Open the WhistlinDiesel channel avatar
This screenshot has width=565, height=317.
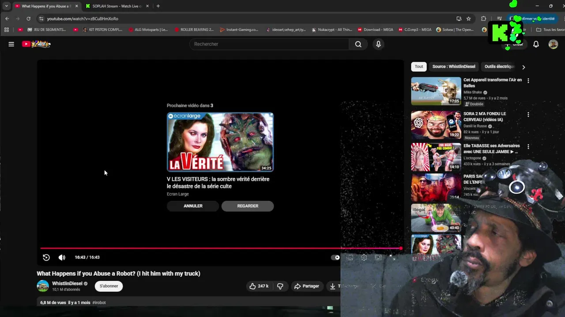(43, 286)
